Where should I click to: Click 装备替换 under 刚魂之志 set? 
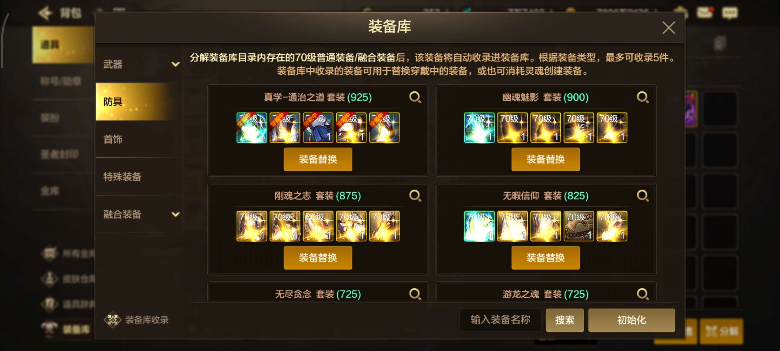click(318, 258)
